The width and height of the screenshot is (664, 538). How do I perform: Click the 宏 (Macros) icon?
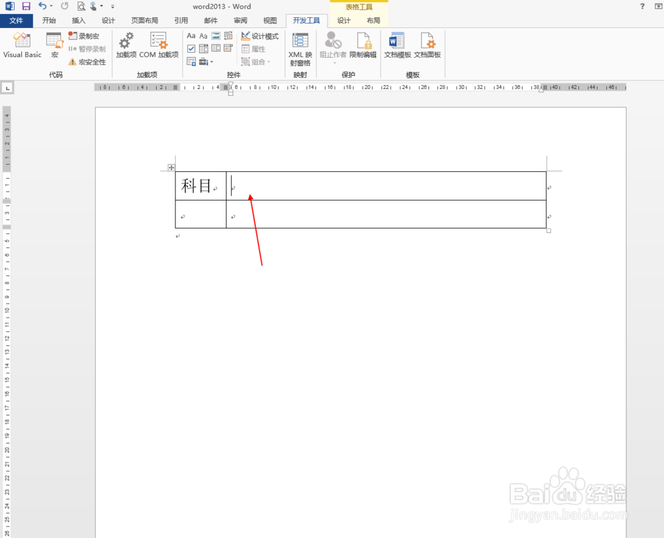[54, 46]
